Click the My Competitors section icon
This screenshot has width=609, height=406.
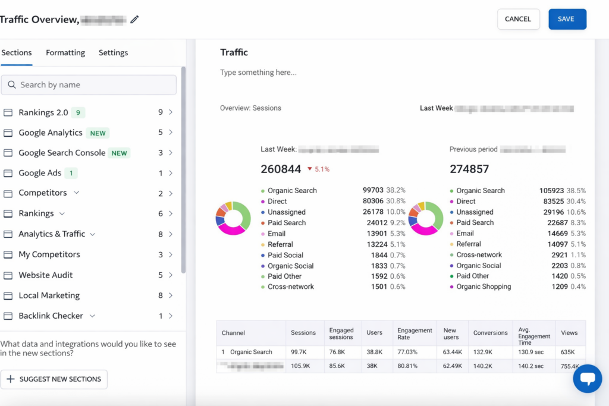click(x=8, y=254)
